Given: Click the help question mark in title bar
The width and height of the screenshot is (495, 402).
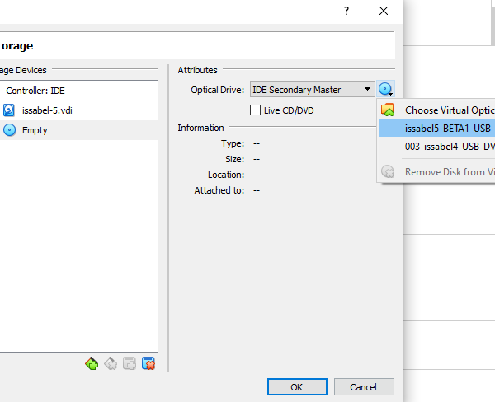Looking at the screenshot, I should click(x=346, y=11).
